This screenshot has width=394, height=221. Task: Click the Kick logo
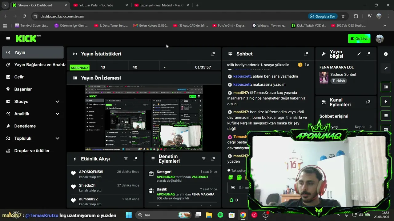click(x=28, y=38)
